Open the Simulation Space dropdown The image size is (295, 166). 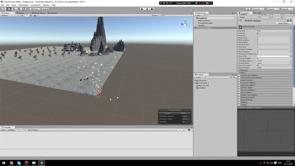click(274, 61)
